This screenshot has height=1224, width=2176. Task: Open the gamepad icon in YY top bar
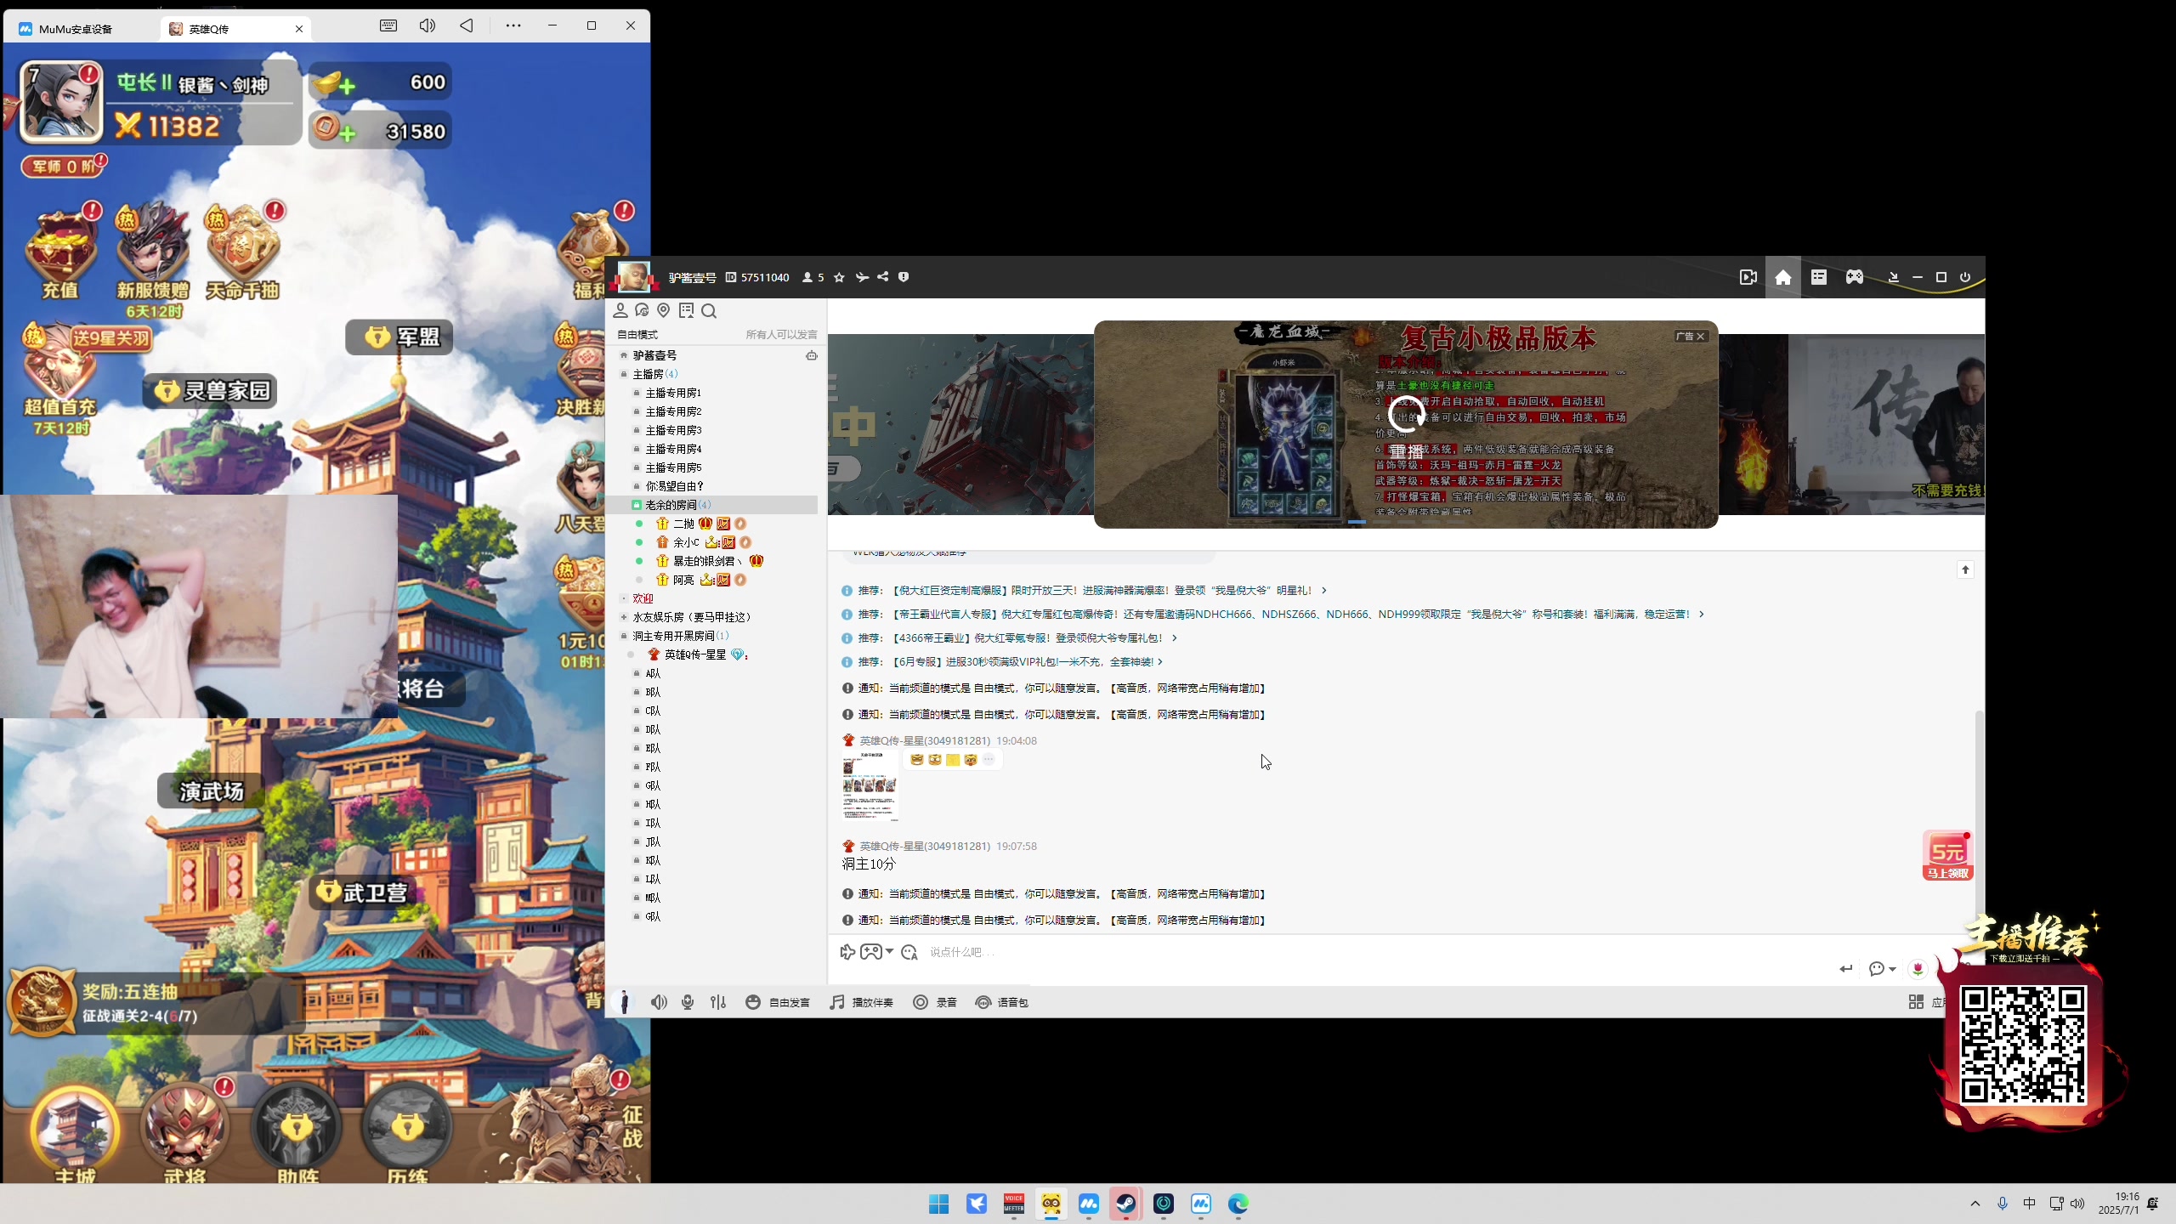1855,277
